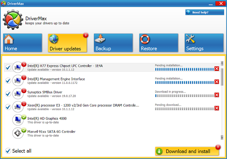Toggle the Select all checkbox
The width and height of the screenshot is (227, 159).
coord(8,151)
